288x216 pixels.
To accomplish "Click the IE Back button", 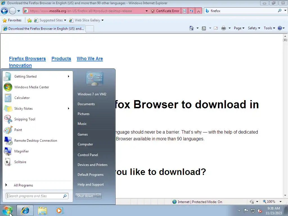I will (x=4, y=11).
